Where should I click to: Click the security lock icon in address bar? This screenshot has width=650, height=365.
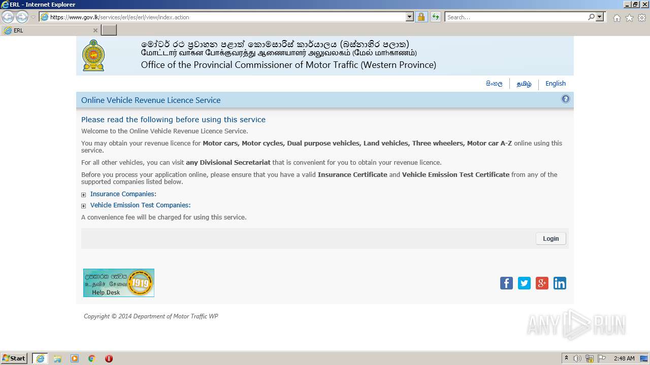[x=421, y=17]
